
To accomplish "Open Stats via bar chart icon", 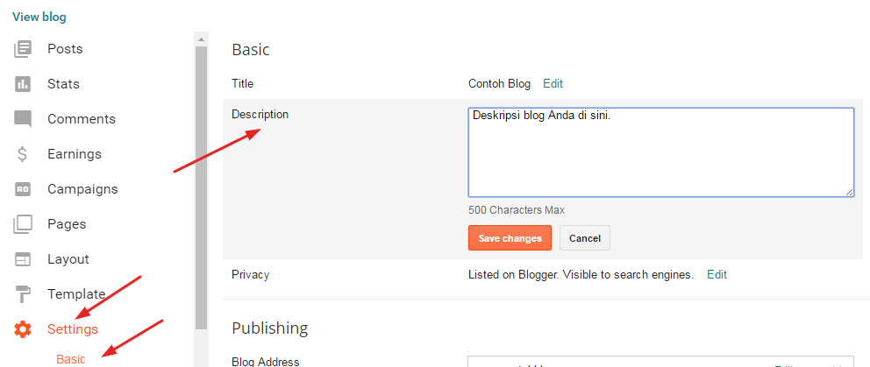I will pyautogui.click(x=23, y=84).
